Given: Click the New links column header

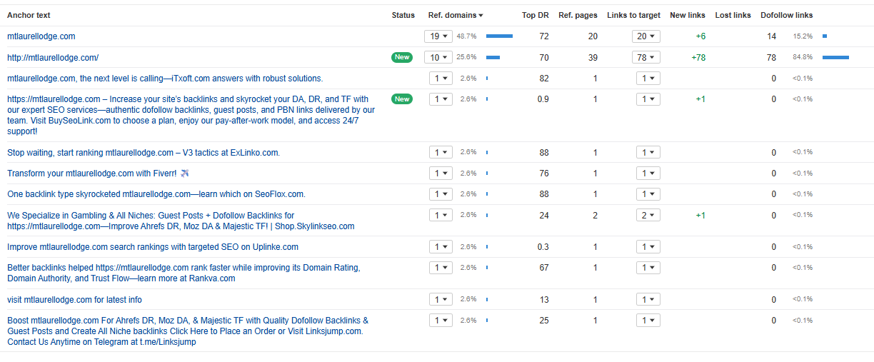Looking at the screenshot, I should coord(688,15).
